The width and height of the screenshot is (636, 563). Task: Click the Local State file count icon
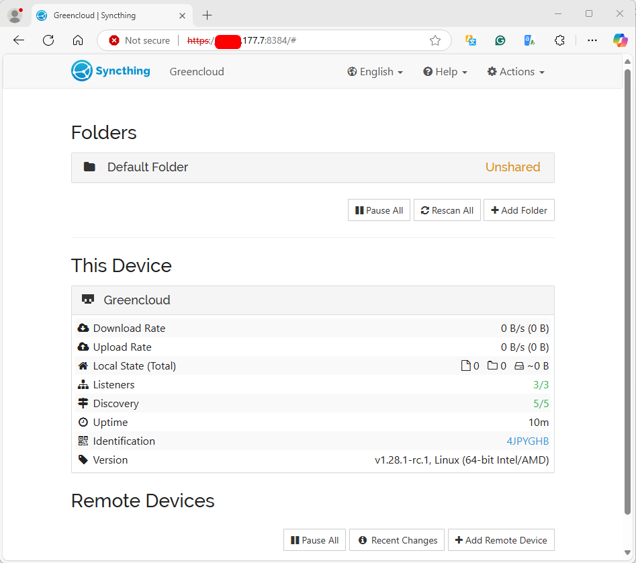pyautogui.click(x=466, y=365)
